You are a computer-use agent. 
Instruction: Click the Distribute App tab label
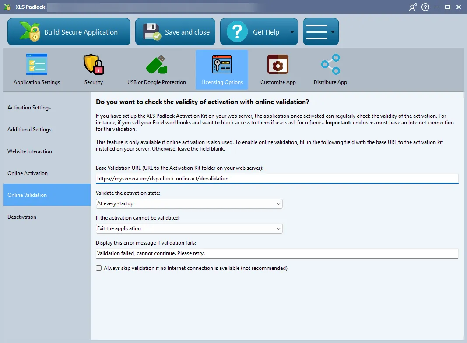click(330, 82)
